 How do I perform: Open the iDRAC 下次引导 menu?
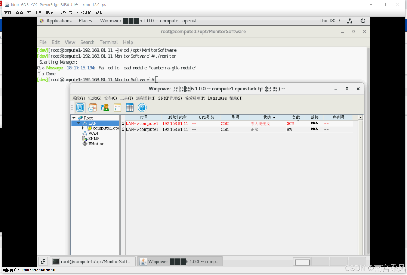[65, 12]
